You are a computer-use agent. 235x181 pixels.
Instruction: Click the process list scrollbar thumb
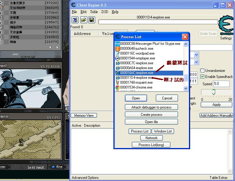186,78
